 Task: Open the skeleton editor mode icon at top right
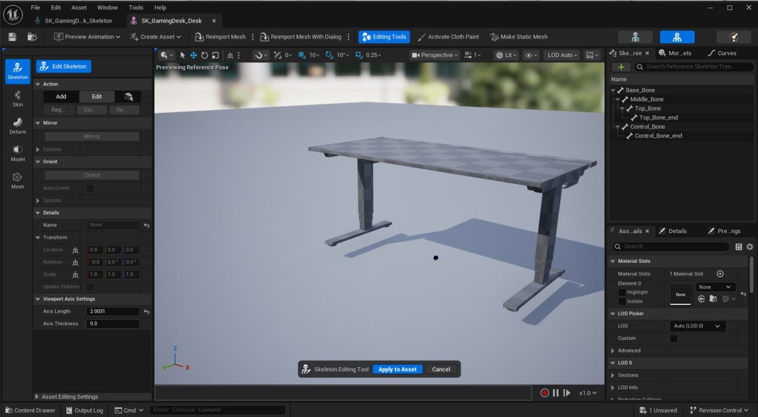click(635, 37)
